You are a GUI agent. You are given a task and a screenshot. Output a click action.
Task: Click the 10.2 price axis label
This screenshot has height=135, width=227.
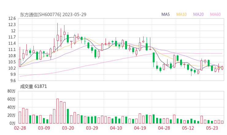tap(12, 68)
